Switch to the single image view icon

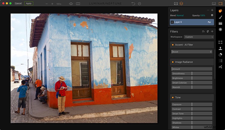(x=176, y=4)
